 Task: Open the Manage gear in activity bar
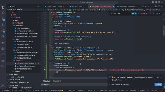click(3, 86)
